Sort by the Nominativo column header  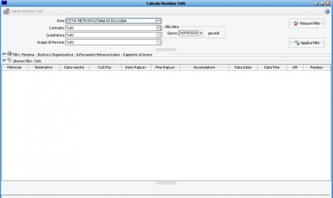pos(44,67)
